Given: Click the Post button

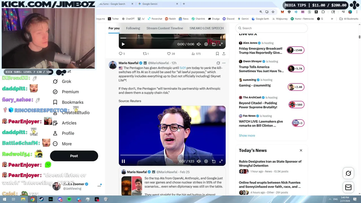Looking at the screenshot, I should click(74, 156).
